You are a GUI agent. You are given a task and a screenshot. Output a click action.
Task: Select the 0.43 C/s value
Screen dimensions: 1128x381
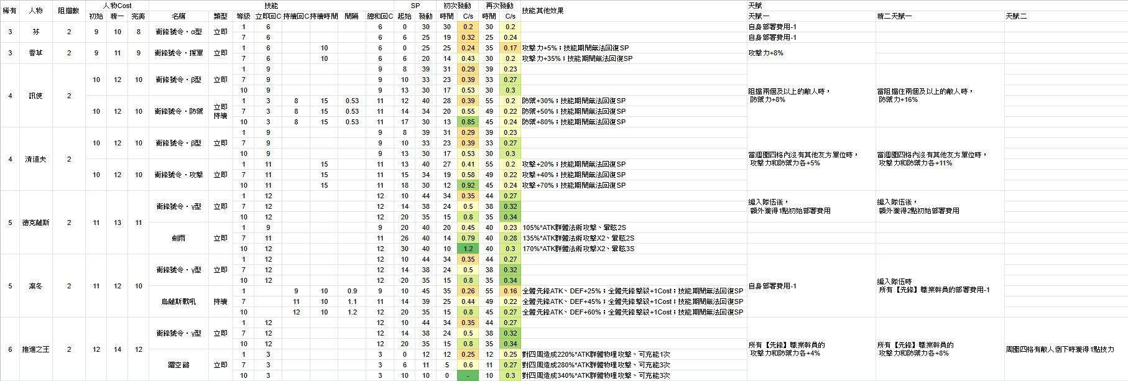click(x=468, y=58)
